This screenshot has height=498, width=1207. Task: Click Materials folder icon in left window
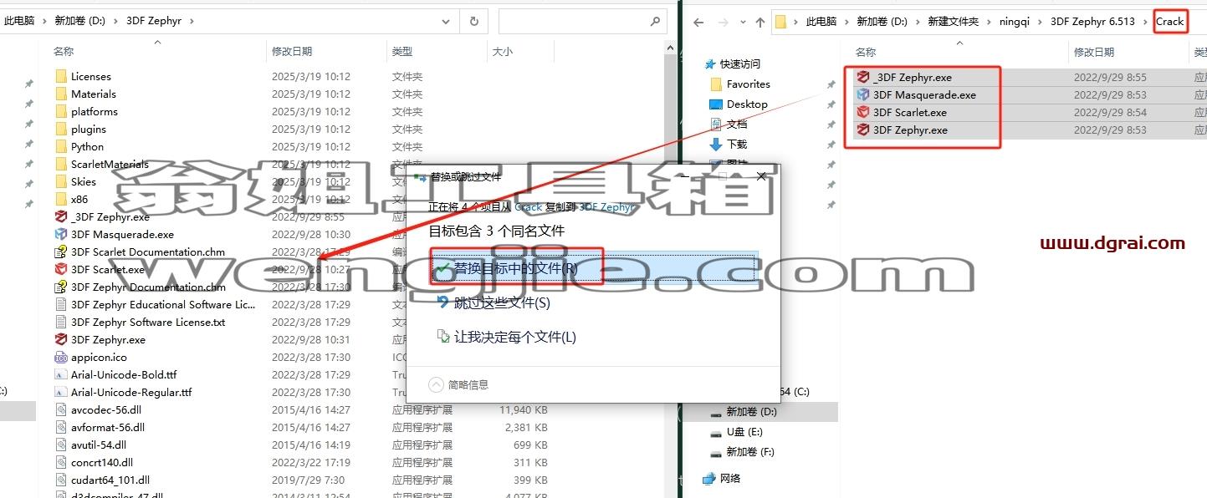tap(60, 94)
